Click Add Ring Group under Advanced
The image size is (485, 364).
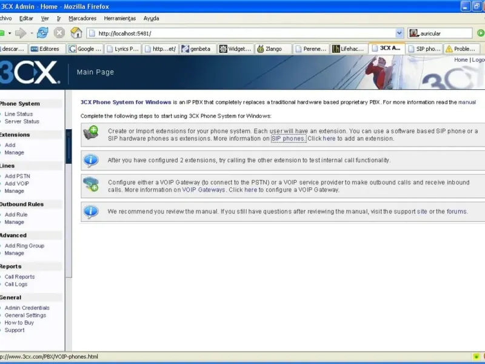click(x=24, y=246)
